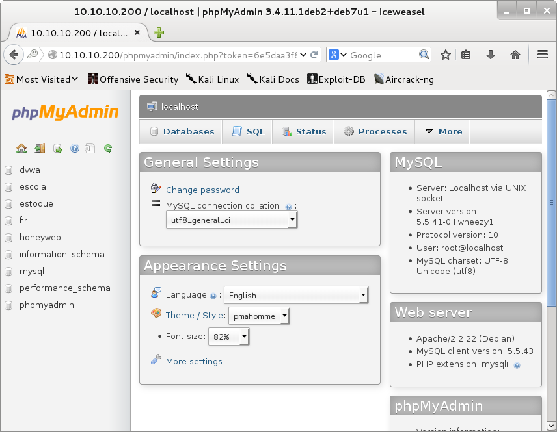
Task: Go back with the browser Back arrow
Action: coord(14,55)
